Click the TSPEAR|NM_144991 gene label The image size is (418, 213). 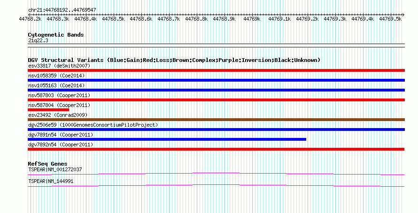(51, 181)
